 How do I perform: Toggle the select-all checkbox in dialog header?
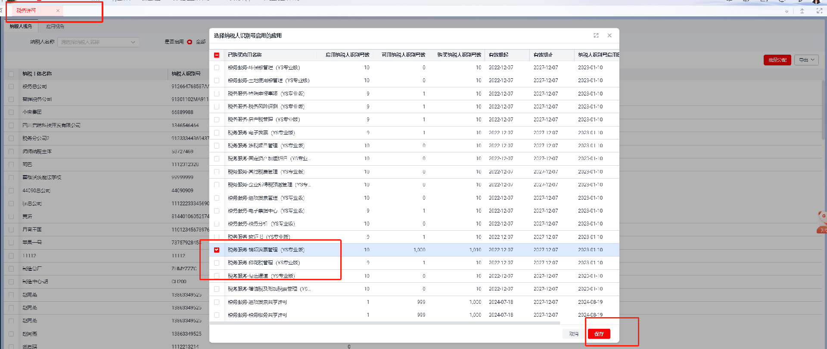coord(217,55)
